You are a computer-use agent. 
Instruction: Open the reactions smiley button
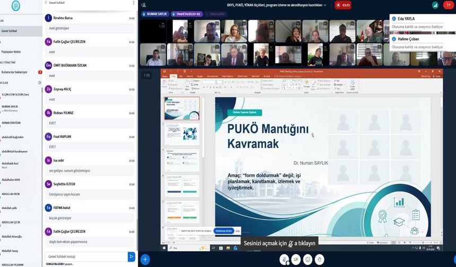click(x=308, y=260)
